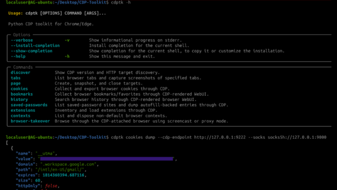
Task: Click the --show-completion option
Action: pos(32,51)
